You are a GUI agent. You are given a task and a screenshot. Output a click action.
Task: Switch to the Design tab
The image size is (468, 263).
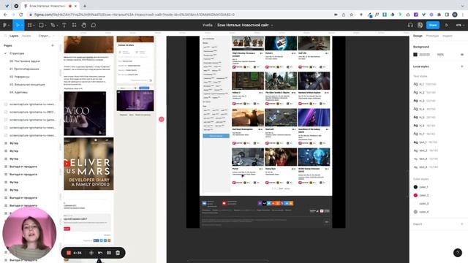tap(418, 36)
